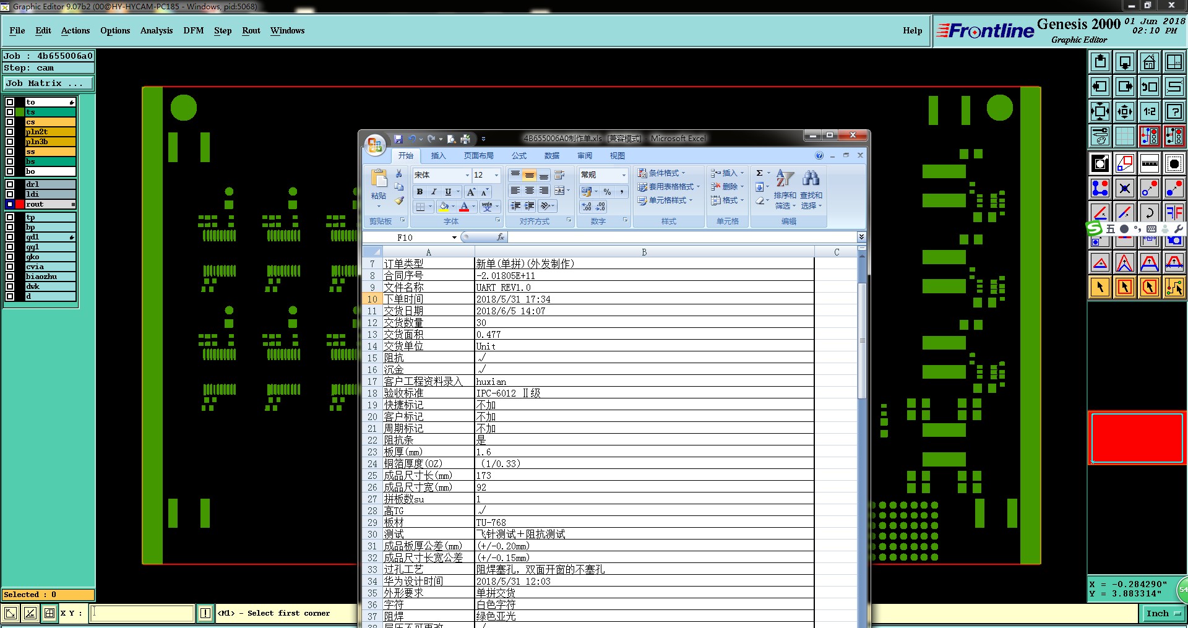Click the pan up icon in Genesis toolbar

click(1100, 62)
